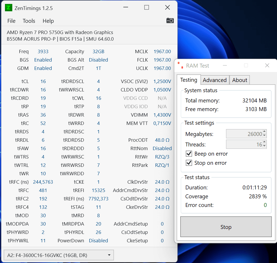
Task: Click the Error count value 0
Action: coord(265,205)
